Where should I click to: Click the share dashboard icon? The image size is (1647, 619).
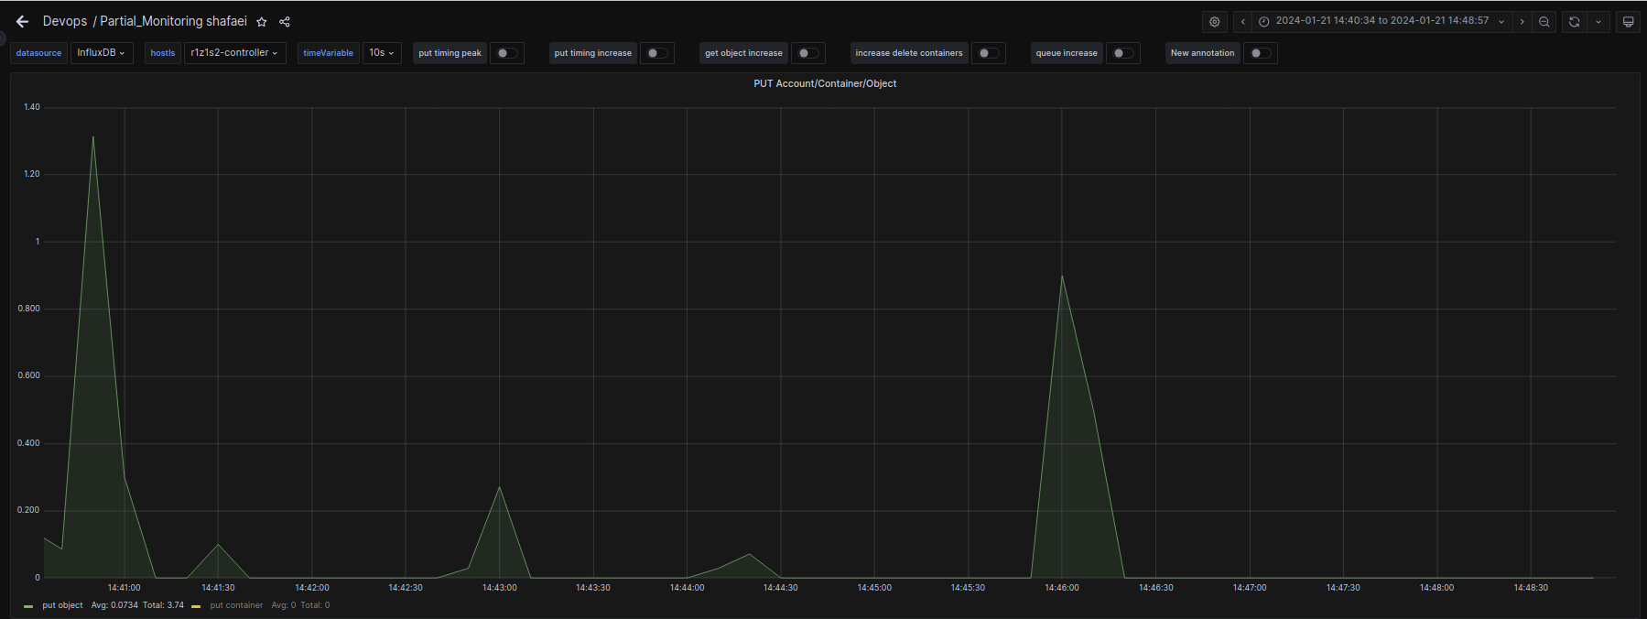coord(285,22)
